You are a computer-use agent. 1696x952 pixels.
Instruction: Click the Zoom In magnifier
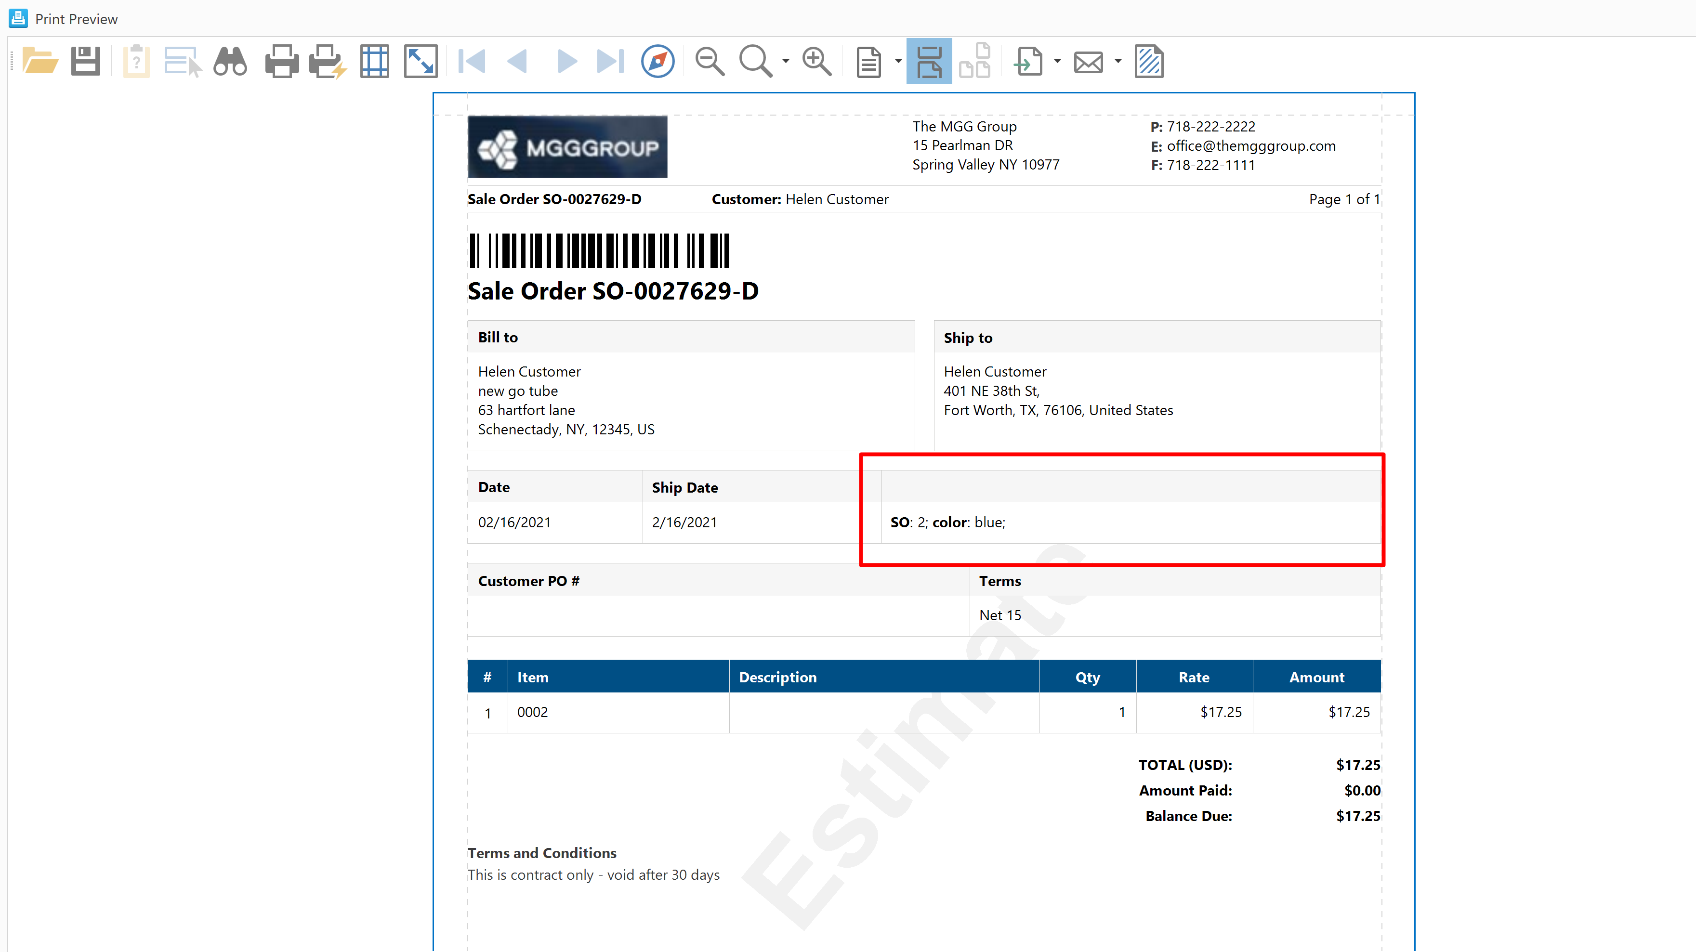click(x=816, y=62)
